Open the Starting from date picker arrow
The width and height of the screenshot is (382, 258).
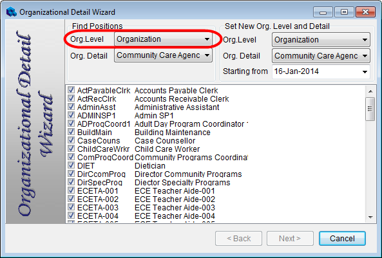pos(365,72)
